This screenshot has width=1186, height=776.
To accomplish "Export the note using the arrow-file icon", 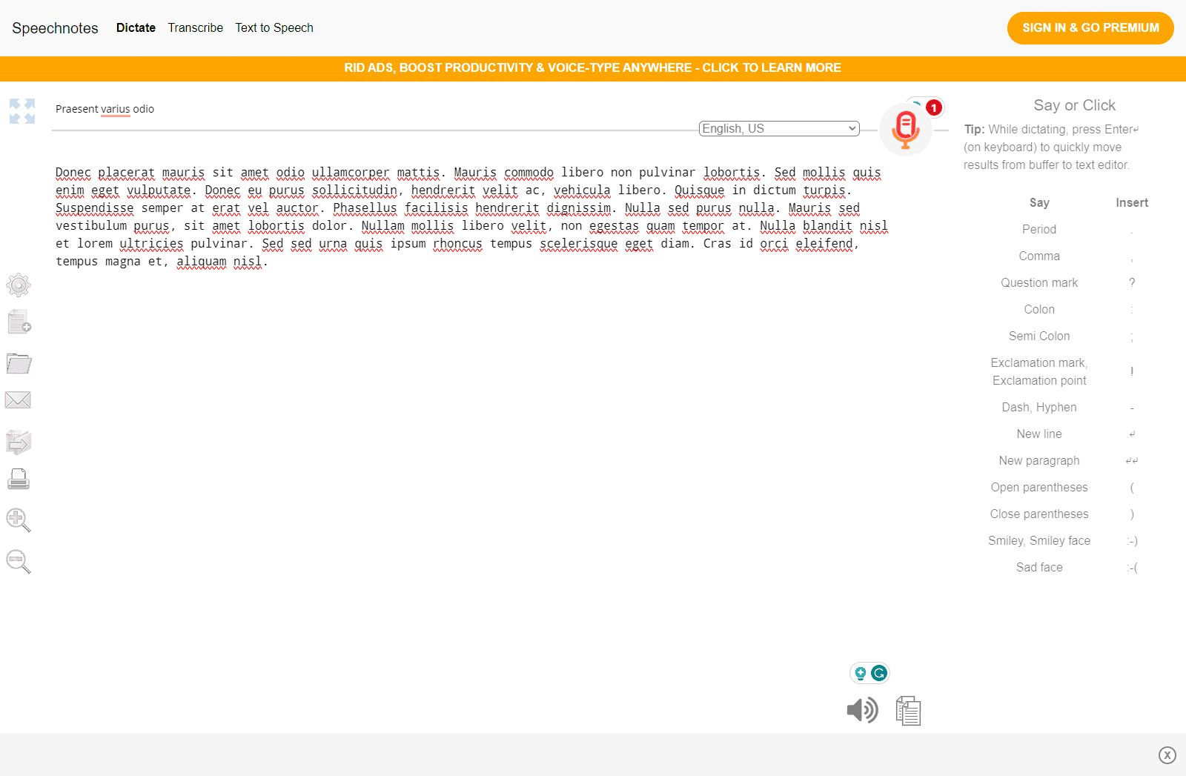I will point(19,442).
